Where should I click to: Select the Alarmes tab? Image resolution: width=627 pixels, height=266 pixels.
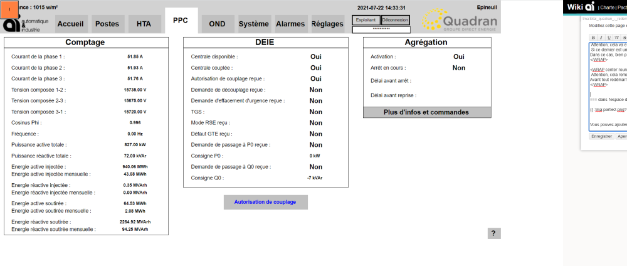(x=290, y=24)
